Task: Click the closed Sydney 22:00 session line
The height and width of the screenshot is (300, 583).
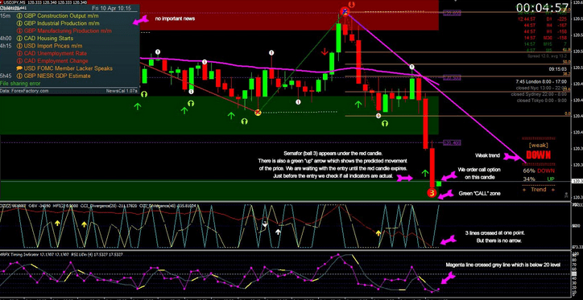Action: click(x=540, y=94)
